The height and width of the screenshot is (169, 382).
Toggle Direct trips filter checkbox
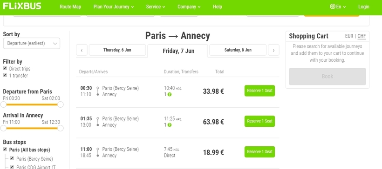(5, 68)
